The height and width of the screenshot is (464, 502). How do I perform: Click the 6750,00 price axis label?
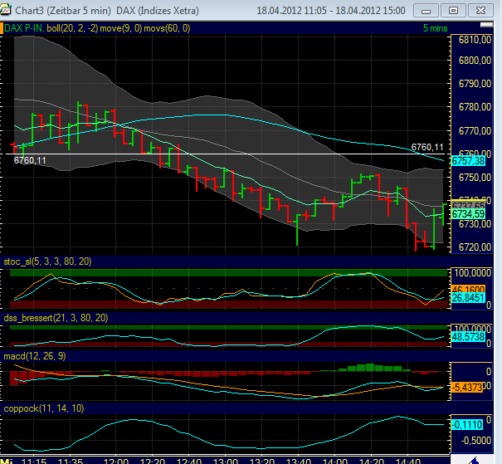[x=475, y=178]
